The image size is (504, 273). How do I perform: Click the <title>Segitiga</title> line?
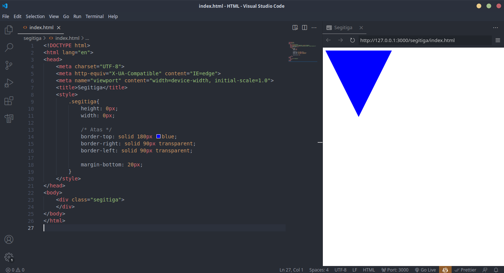point(92,87)
